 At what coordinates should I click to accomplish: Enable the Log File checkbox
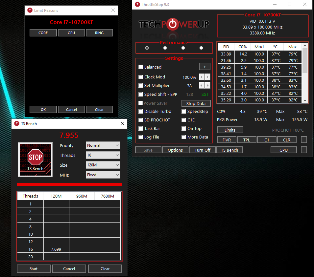click(x=141, y=137)
